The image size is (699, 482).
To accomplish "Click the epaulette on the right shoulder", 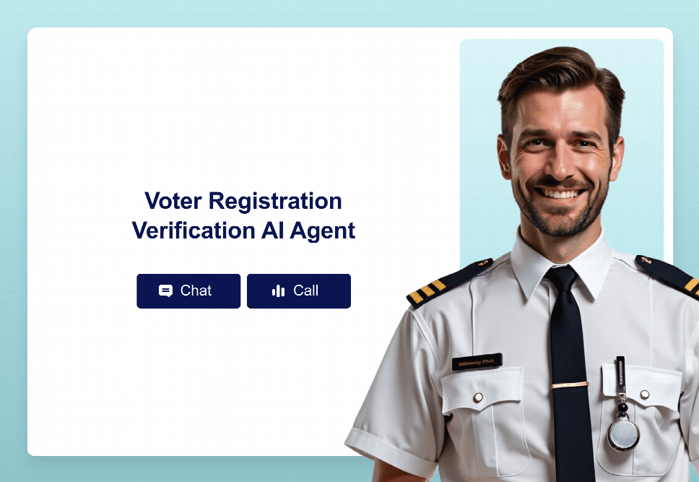I will (668, 275).
